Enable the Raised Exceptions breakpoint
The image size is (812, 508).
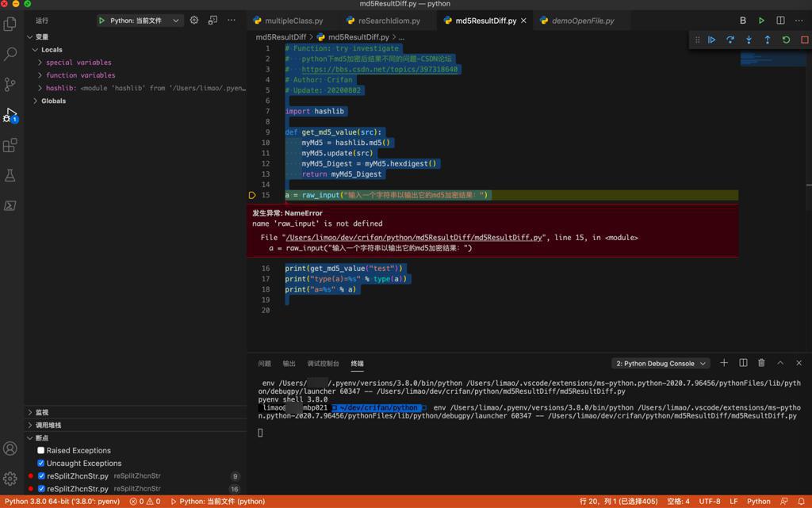pyautogui.click(x=41, y=450)
